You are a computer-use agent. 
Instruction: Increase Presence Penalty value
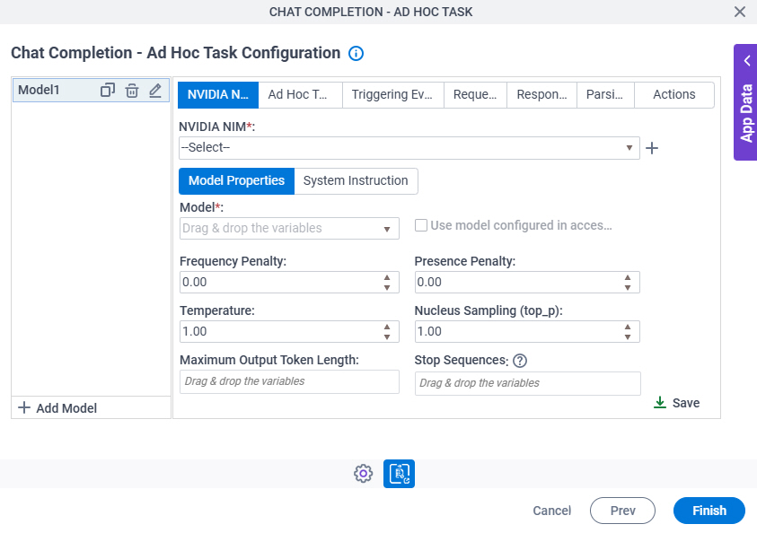coord(627,278)
